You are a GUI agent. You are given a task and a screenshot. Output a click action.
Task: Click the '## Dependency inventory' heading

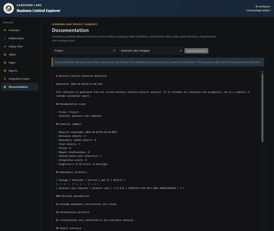(71, 172)
